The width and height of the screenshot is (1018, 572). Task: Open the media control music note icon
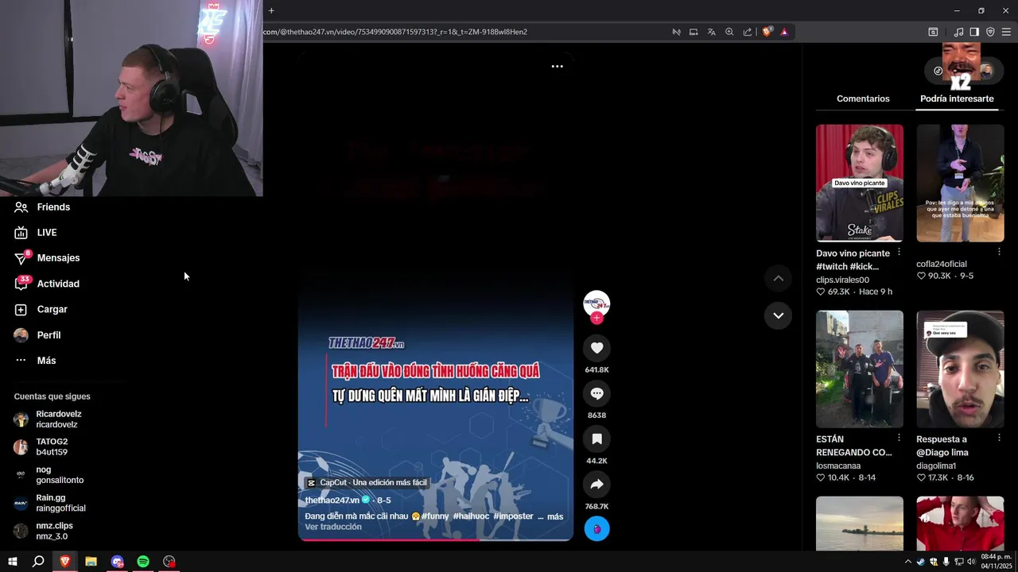pyautogui.click(x=958, y=32)
